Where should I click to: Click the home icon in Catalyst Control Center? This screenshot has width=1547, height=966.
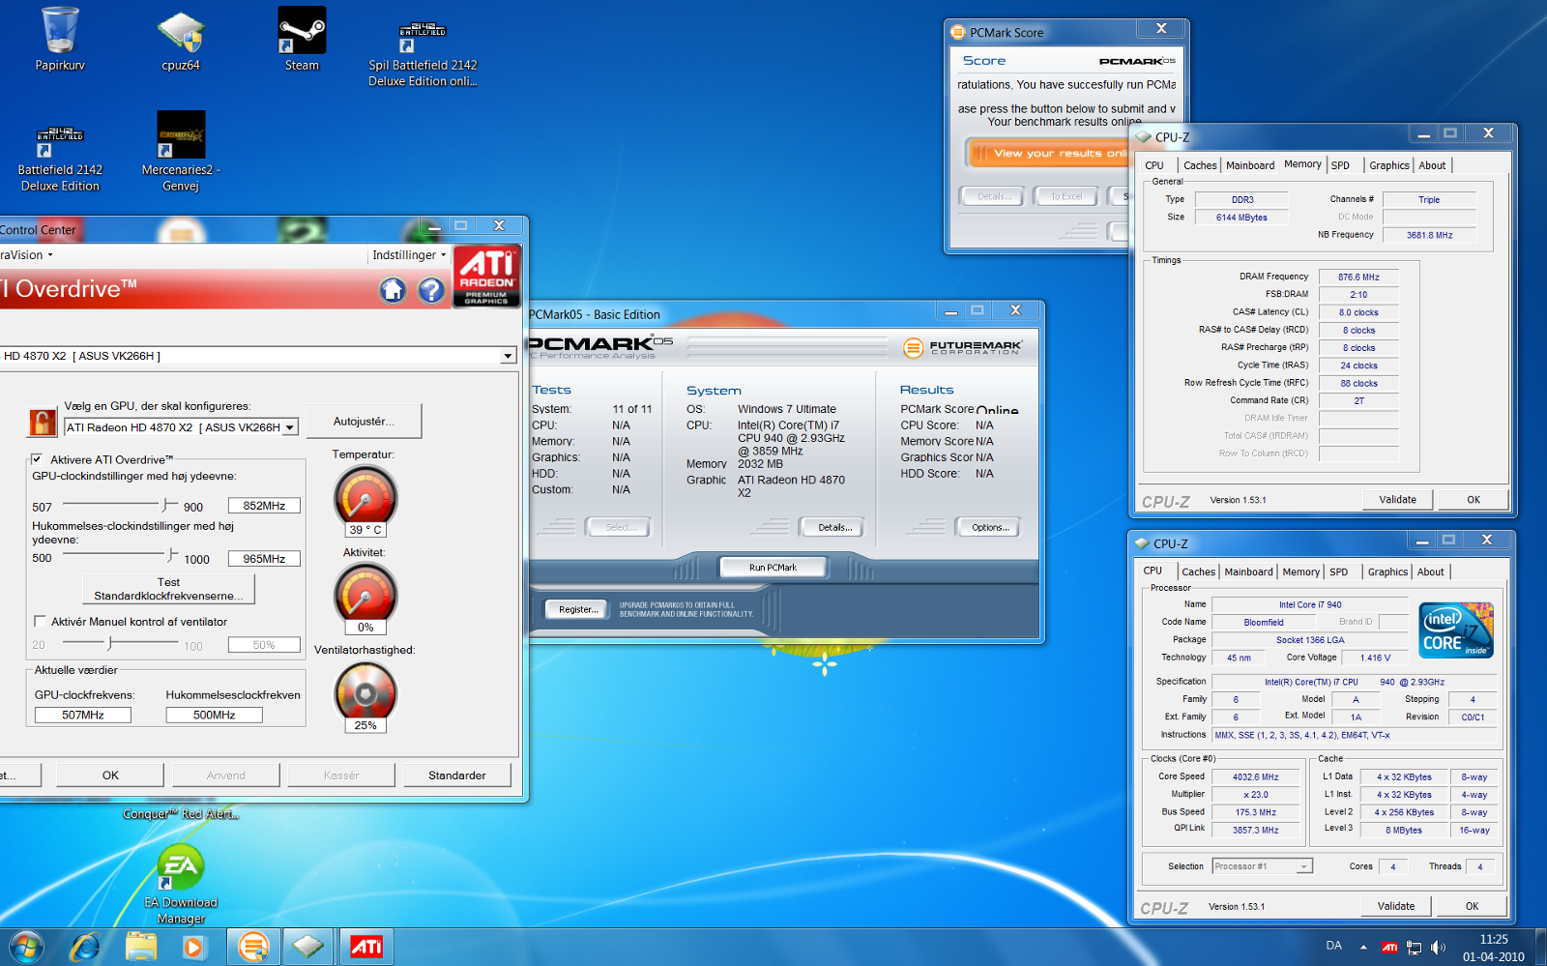click(393, 290)
